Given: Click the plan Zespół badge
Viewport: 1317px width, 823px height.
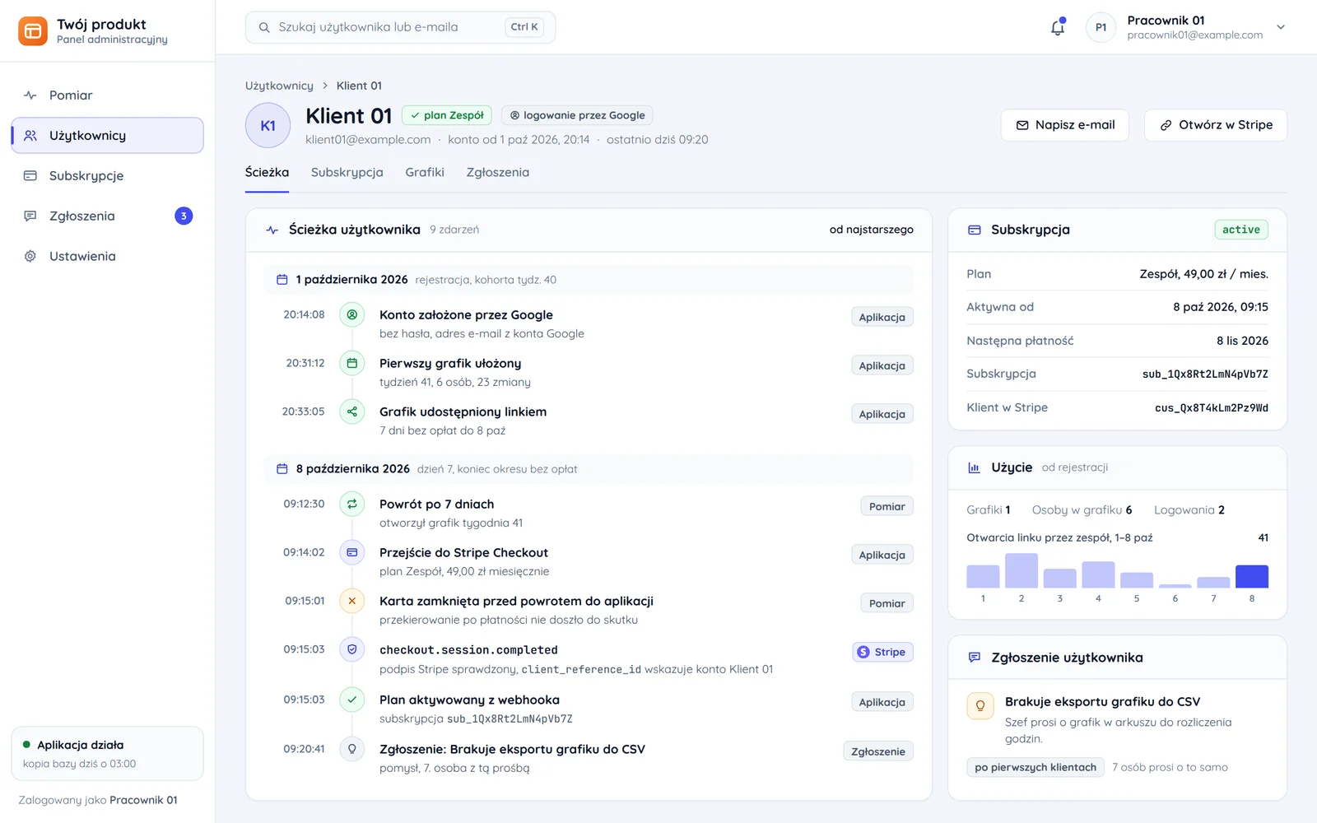Looking at the screenshot, I should click(447, 115).
